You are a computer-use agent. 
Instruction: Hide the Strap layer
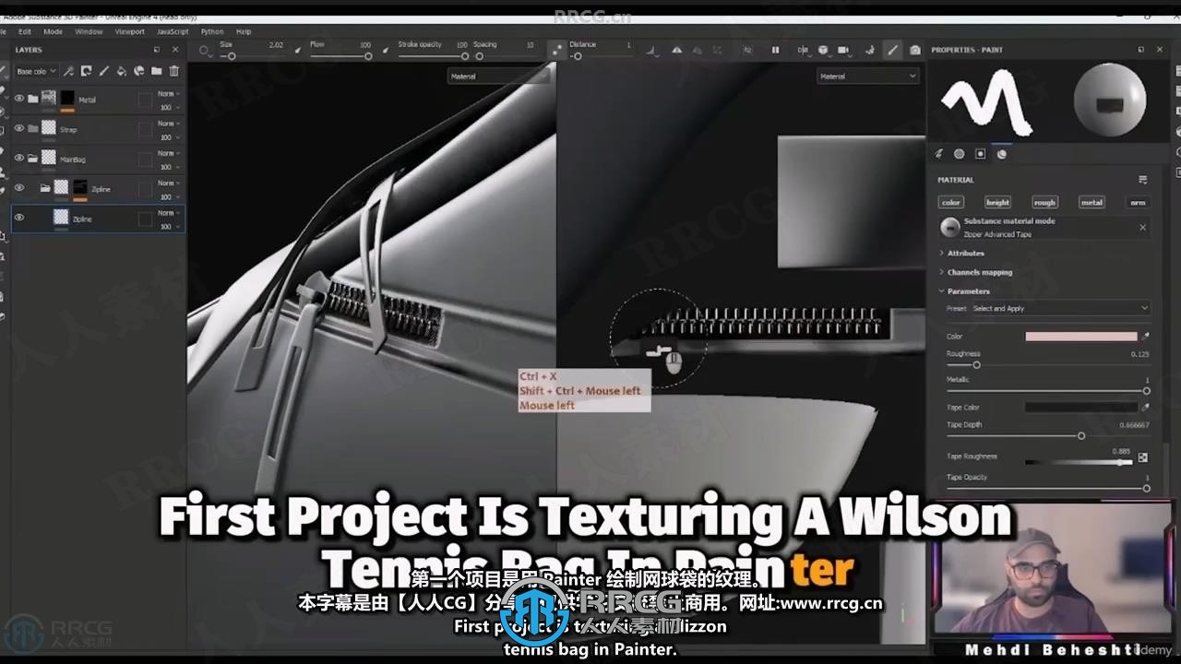pos(18,128)
